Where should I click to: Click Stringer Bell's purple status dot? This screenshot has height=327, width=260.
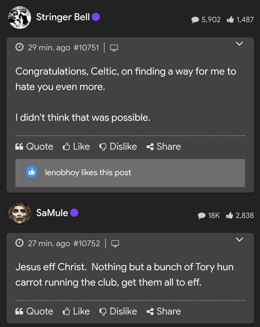[96, 17]
